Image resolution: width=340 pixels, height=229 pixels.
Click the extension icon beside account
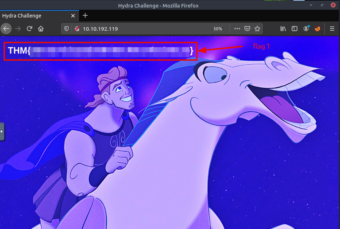pyautogui.click(x=317, y=29)
